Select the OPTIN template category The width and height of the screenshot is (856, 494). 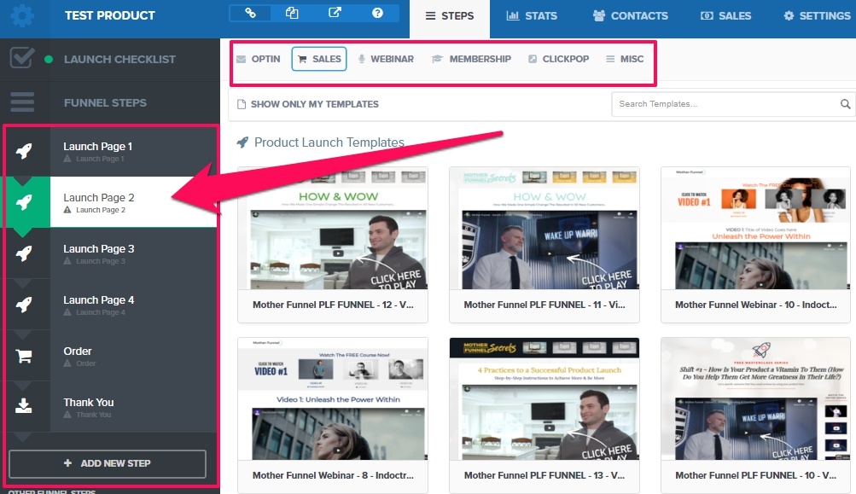[x=259, y=59]
